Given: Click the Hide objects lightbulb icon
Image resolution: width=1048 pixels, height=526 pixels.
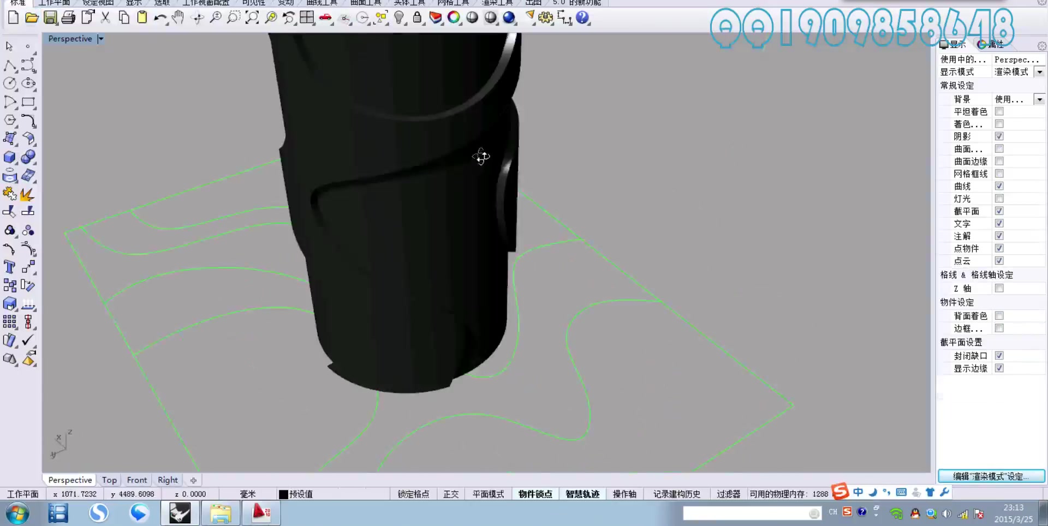Looking at the screenshot, I should [399, 17].
